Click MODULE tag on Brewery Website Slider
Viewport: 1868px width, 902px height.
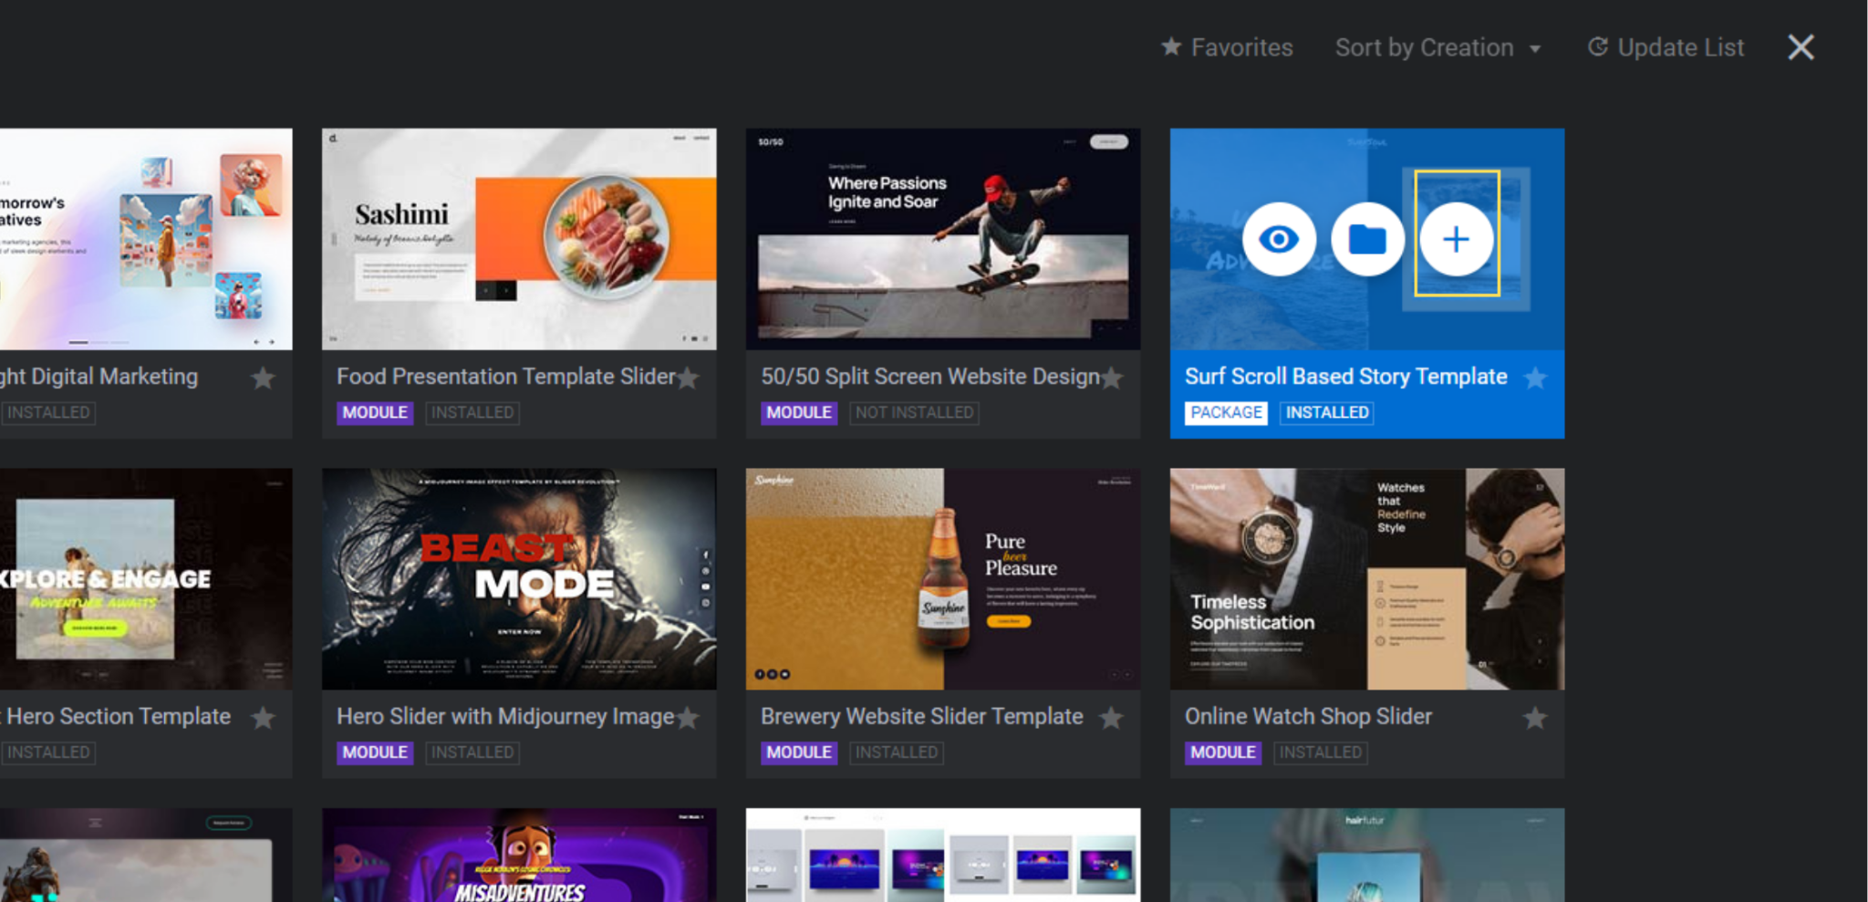799,752
